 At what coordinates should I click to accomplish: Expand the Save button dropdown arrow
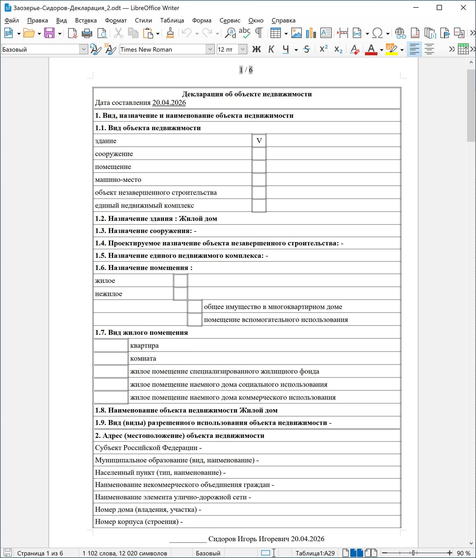[59, 34]
